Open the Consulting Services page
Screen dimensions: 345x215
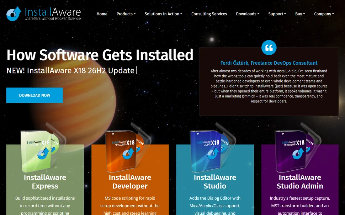point(209,14)
